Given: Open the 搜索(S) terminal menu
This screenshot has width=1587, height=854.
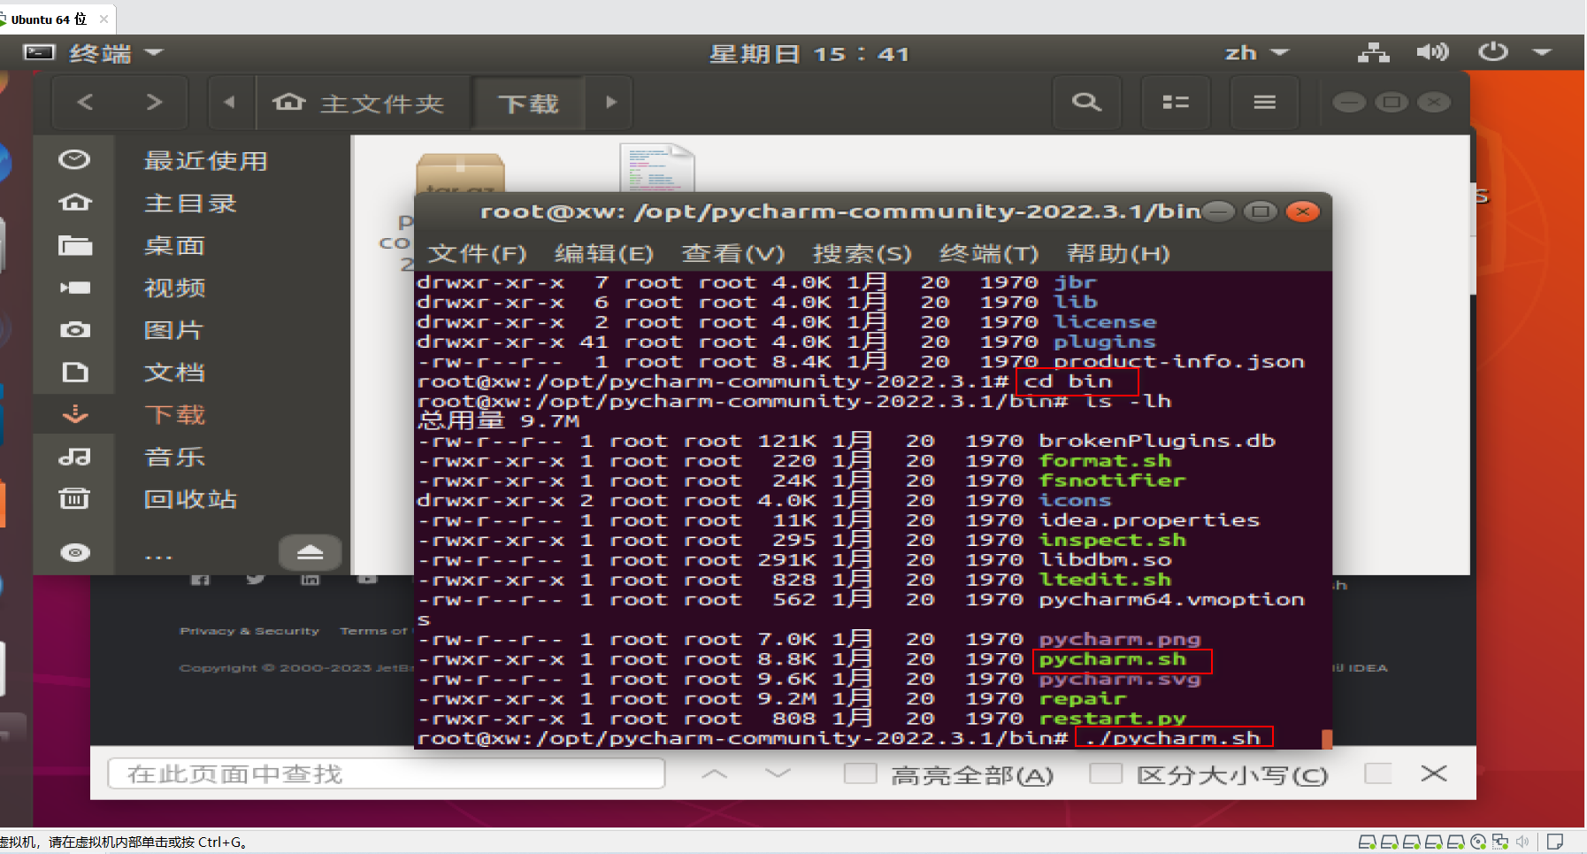Looking at the screenshot, I should (862, 254).
